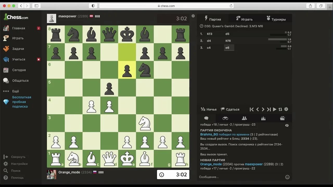The width and height of the screenshot is (333, 187).
Task: Collapse the sidebar with Свернуть
Action: (18, 157)
